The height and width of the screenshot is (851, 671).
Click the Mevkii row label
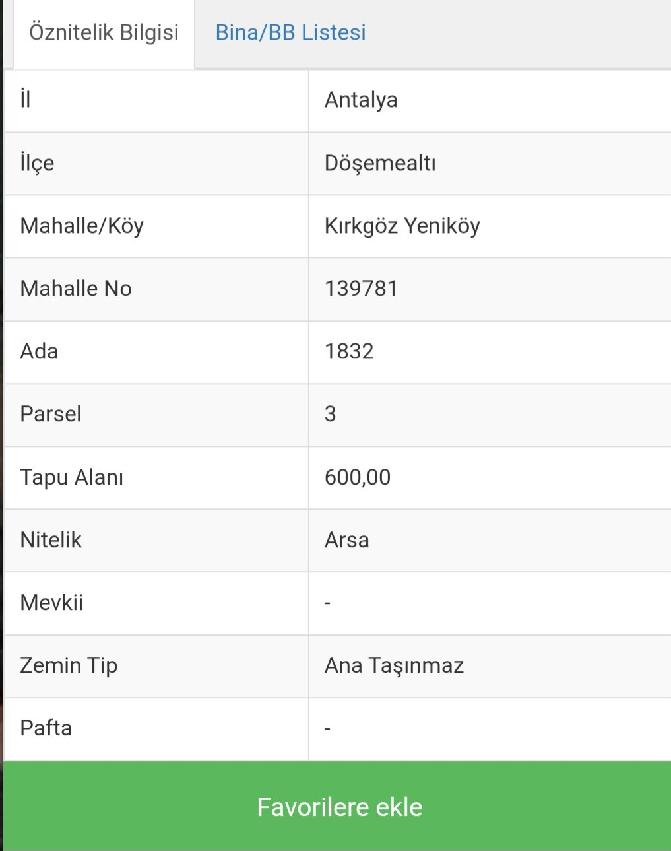tap(51, 603)
